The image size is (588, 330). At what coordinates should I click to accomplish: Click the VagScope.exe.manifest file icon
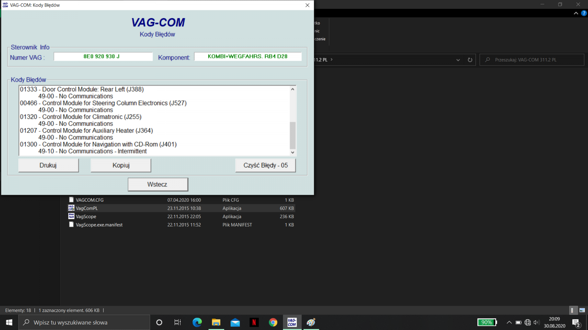[x=71, y=224]
